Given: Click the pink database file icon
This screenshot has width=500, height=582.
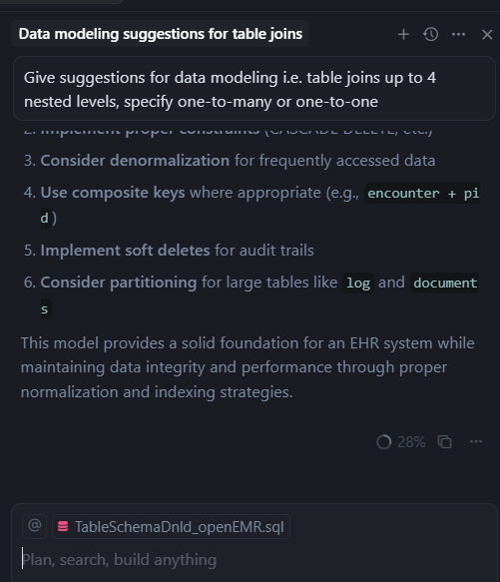Looking at the screenshot, I should coord(63,526).
